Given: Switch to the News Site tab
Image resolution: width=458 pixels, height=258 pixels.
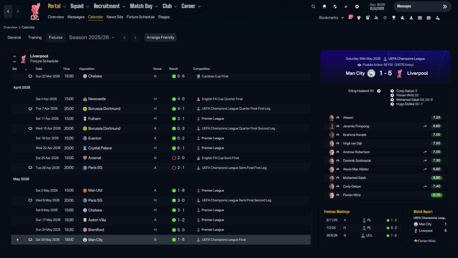Looking at the screenshot, I should pos(115,17).
